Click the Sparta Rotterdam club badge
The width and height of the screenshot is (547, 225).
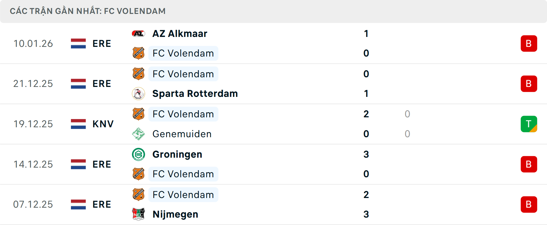139,93
